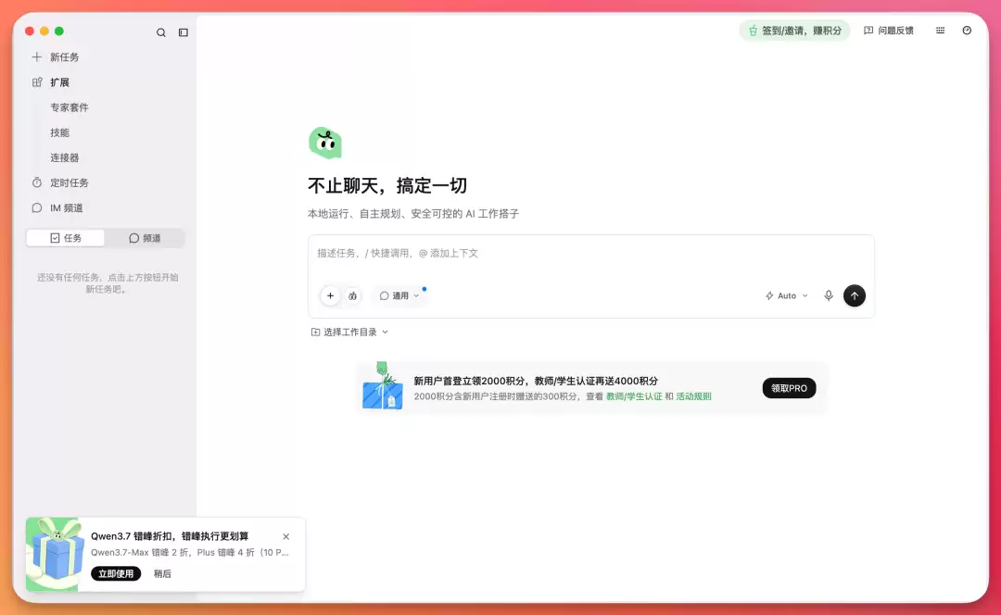Switch to the 频道 tab
This screenshot has width=1001, height=615.
(145, 238)
